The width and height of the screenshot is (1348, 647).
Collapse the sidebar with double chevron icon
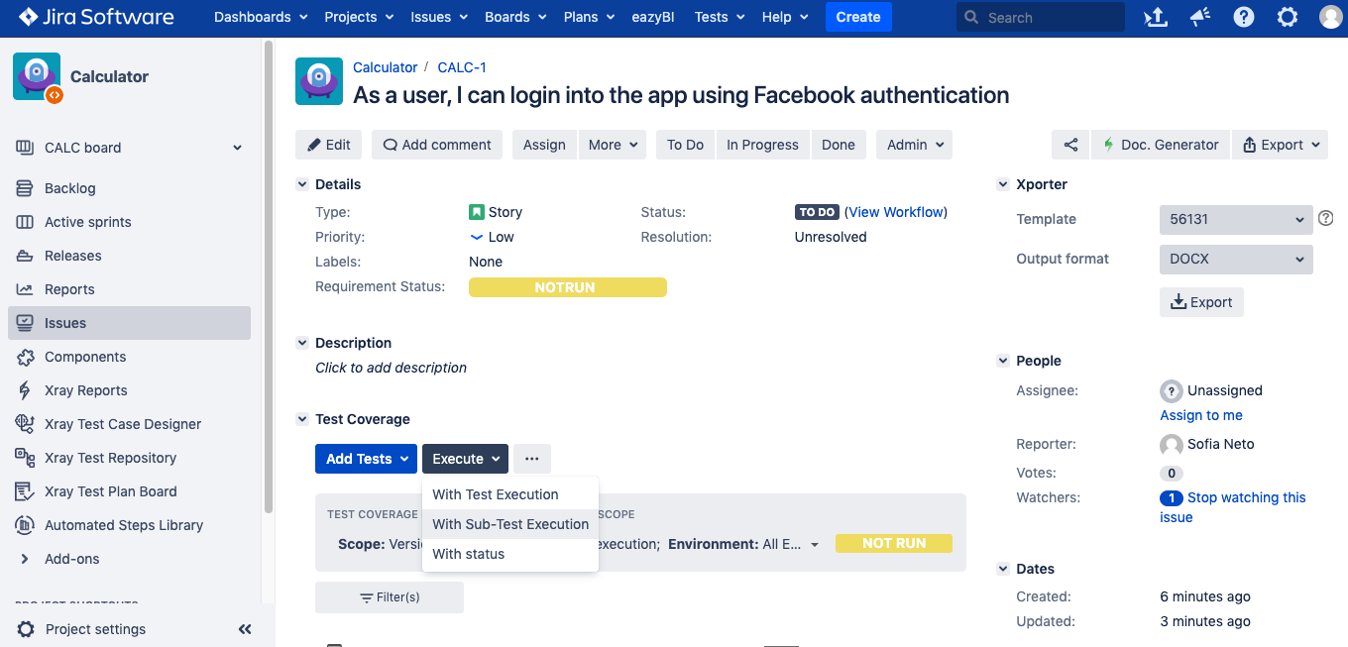245,629
